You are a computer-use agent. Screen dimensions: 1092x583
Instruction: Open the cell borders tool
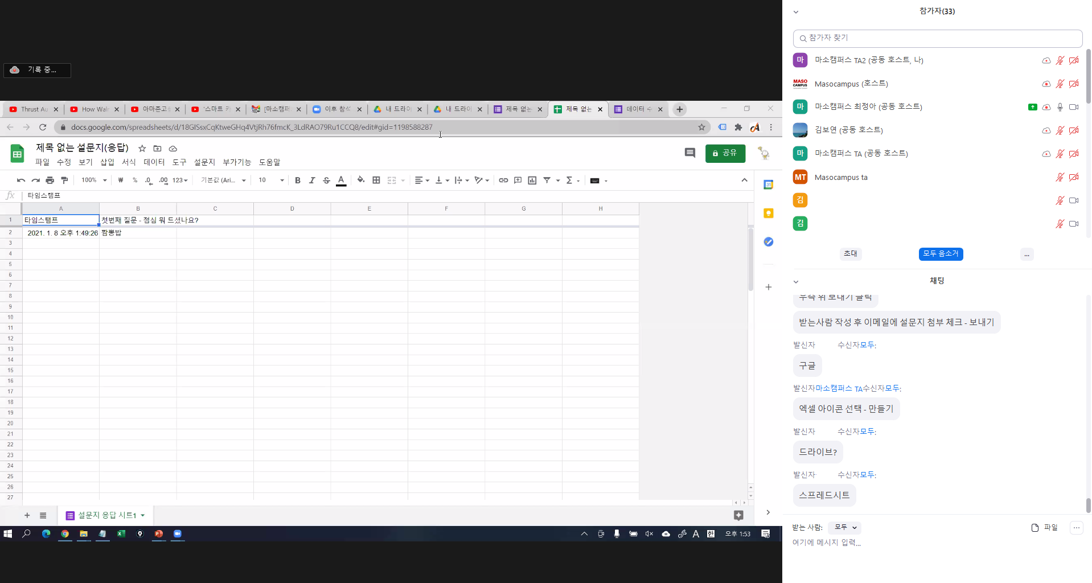(x=376, y=180)
